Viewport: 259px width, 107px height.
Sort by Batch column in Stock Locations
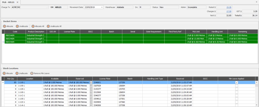click(130, 79)
